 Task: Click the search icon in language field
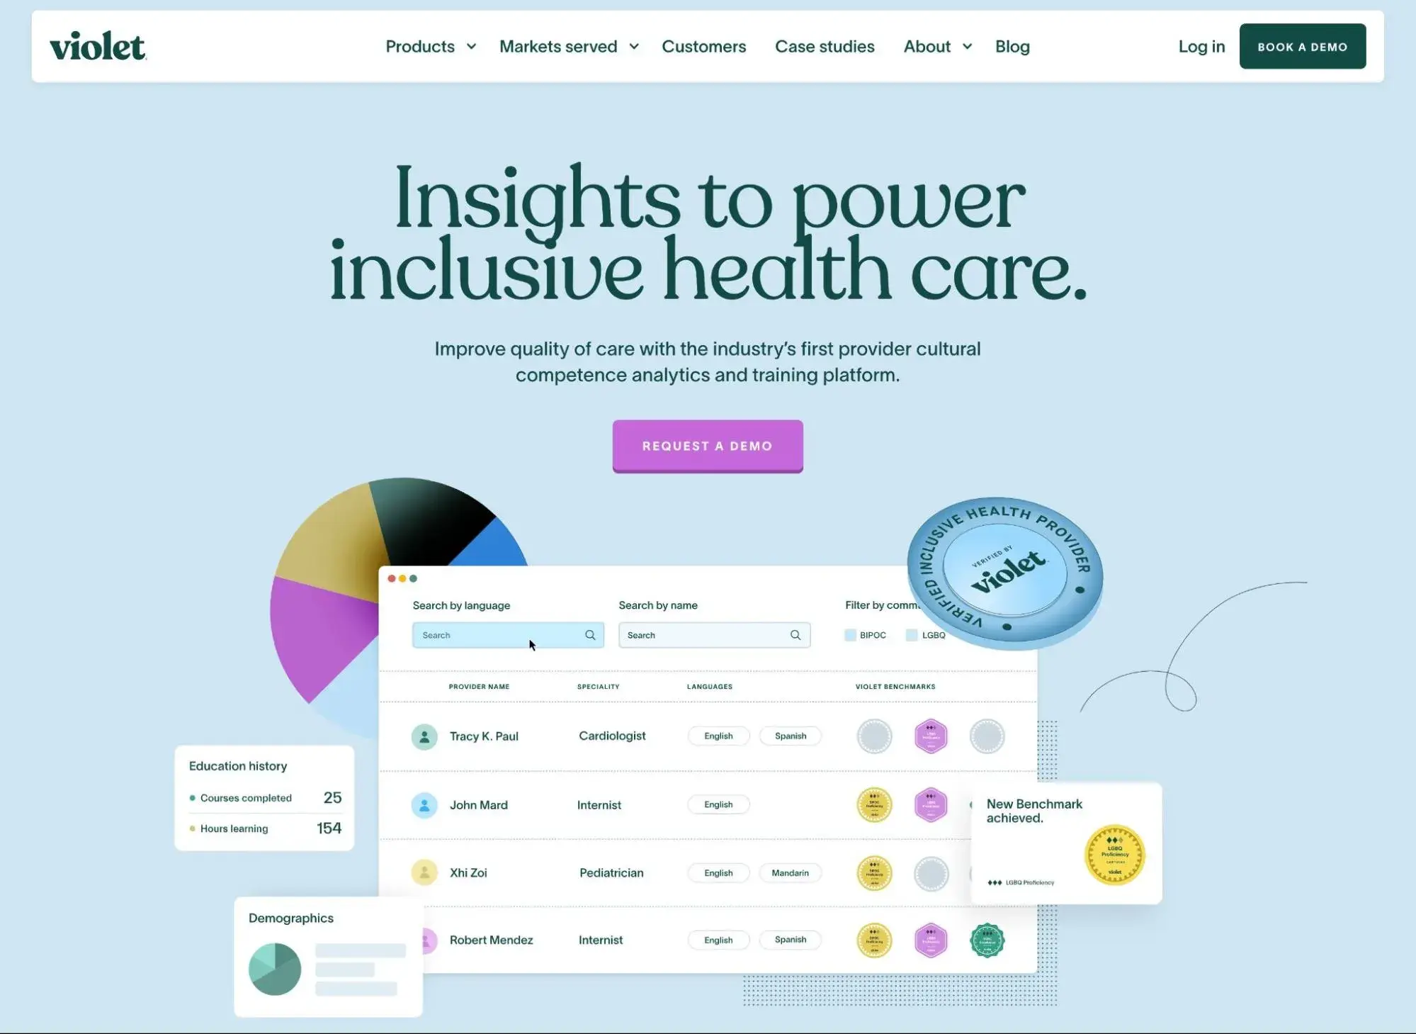coord(590,635)
